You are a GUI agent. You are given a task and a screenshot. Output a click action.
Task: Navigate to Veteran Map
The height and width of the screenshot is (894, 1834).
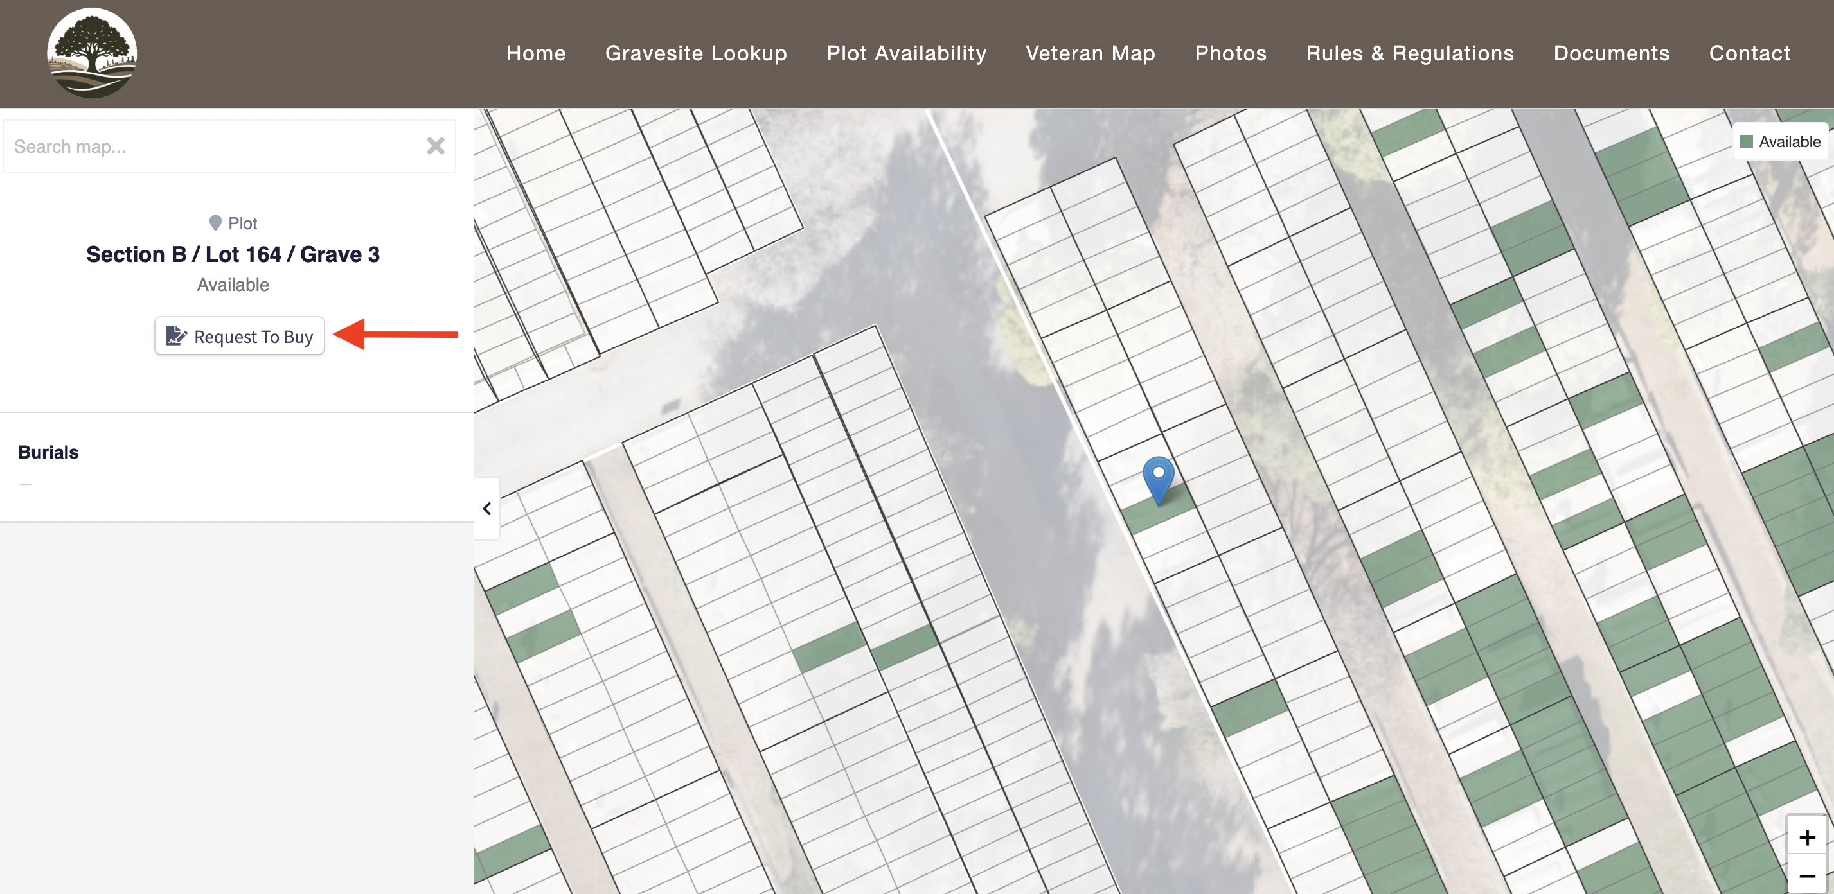pyautogui.click(x=1089, y=53)
